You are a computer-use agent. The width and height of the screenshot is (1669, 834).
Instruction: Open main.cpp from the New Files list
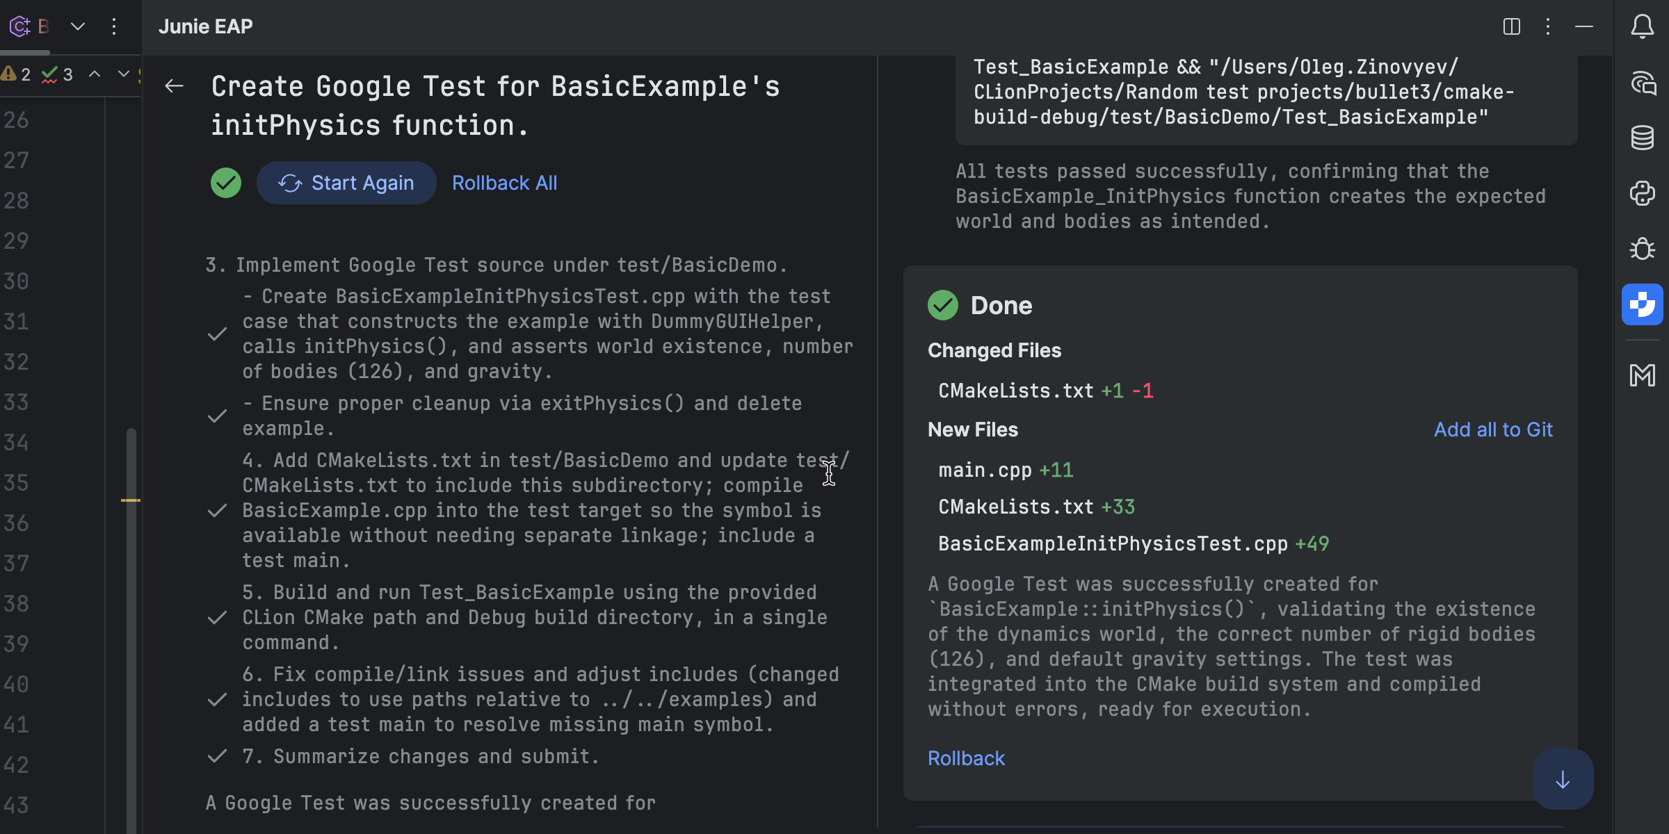coord(985,470)
